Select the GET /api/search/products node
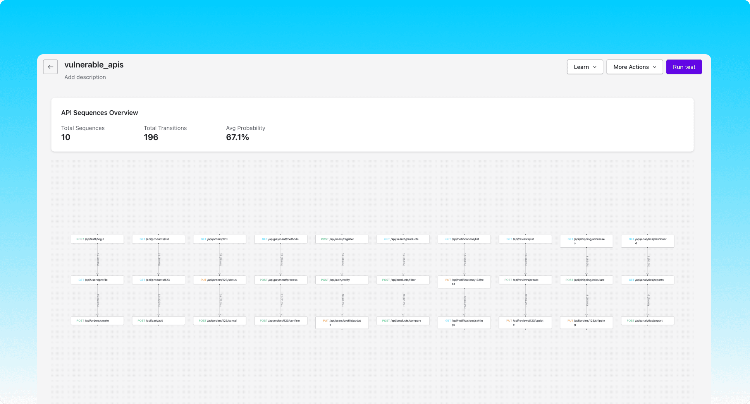 coord(403,239)
